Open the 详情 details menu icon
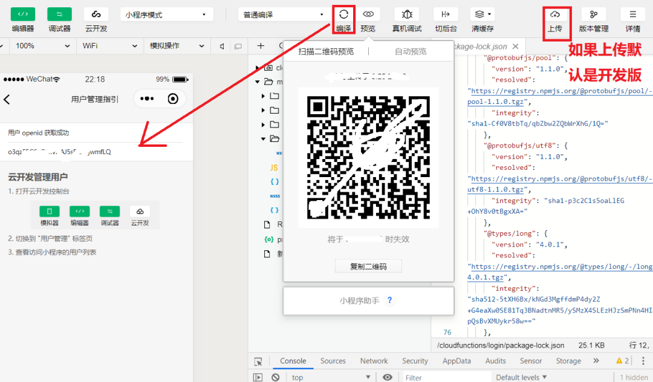The height and width of the screenshot is (382, 653). pos(632,14)
